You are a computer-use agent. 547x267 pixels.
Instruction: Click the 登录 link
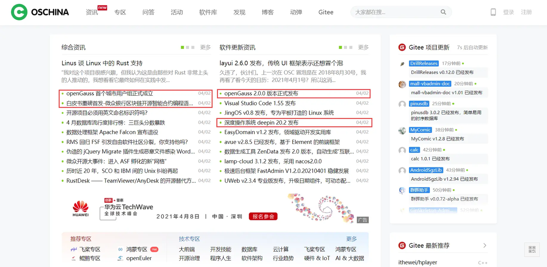[509, 12]
